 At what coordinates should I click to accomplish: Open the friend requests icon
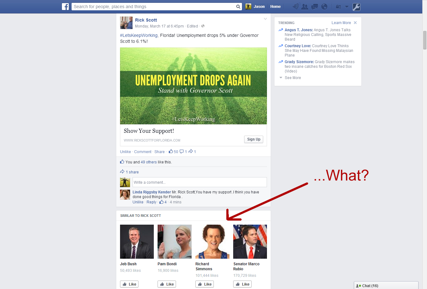[x=305, y=7]
